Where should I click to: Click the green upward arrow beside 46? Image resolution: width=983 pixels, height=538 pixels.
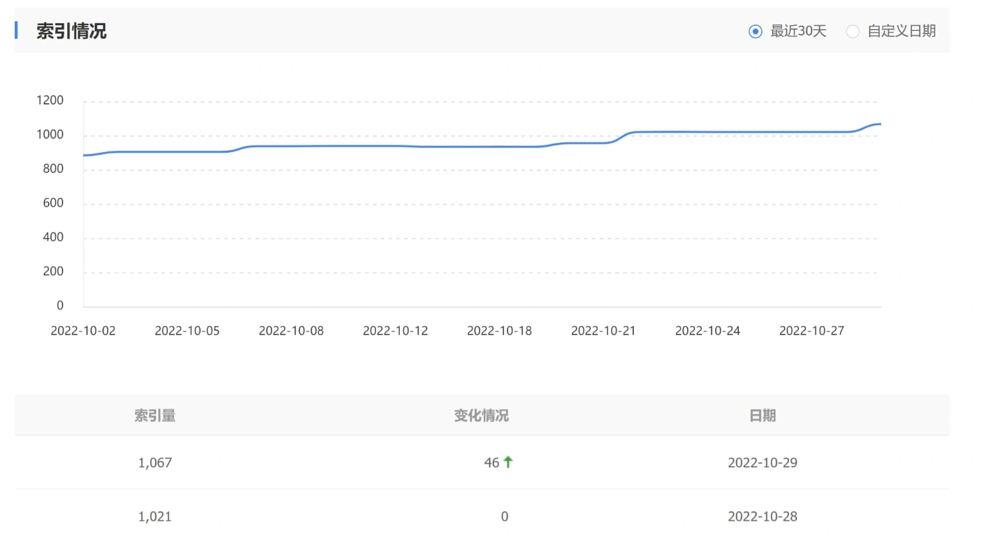(x=508, y=462)
